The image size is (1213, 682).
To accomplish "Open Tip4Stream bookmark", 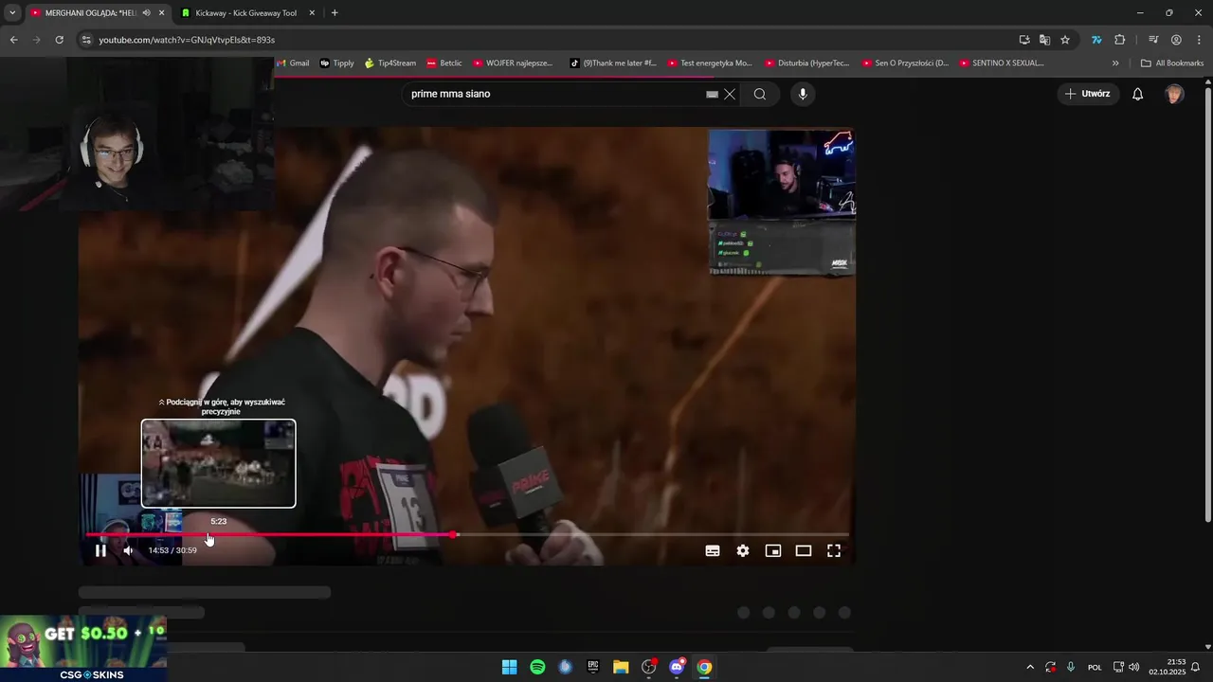I will pos(390,63).
